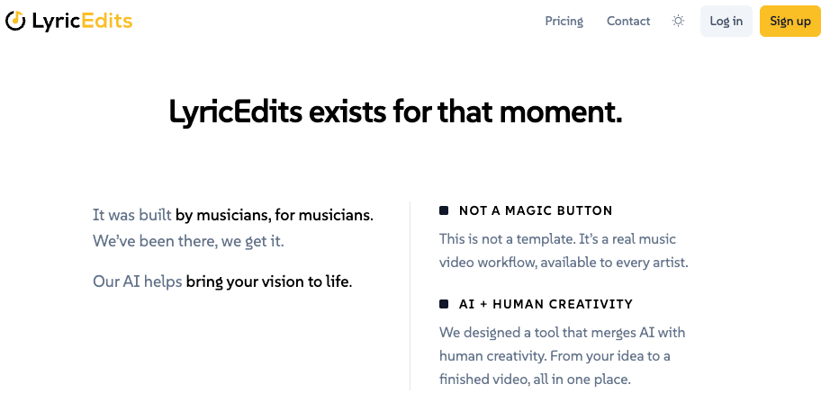Click the vertical divider between columns
The width and height of the screenshot is (830, 402).
pos(410,297)
